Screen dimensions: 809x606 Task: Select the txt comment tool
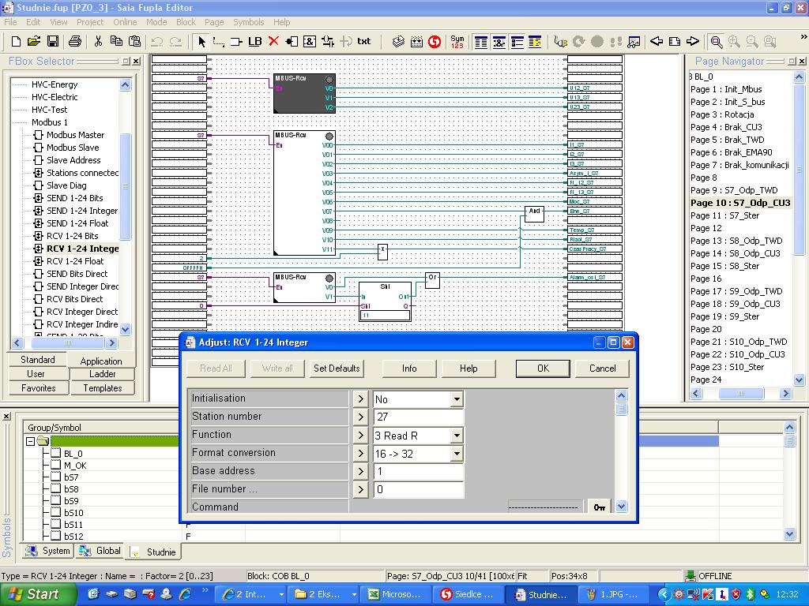click(364, 41)
